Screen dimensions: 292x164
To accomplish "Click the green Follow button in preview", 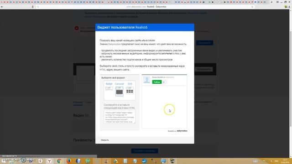I will click(x=157, y=82).
